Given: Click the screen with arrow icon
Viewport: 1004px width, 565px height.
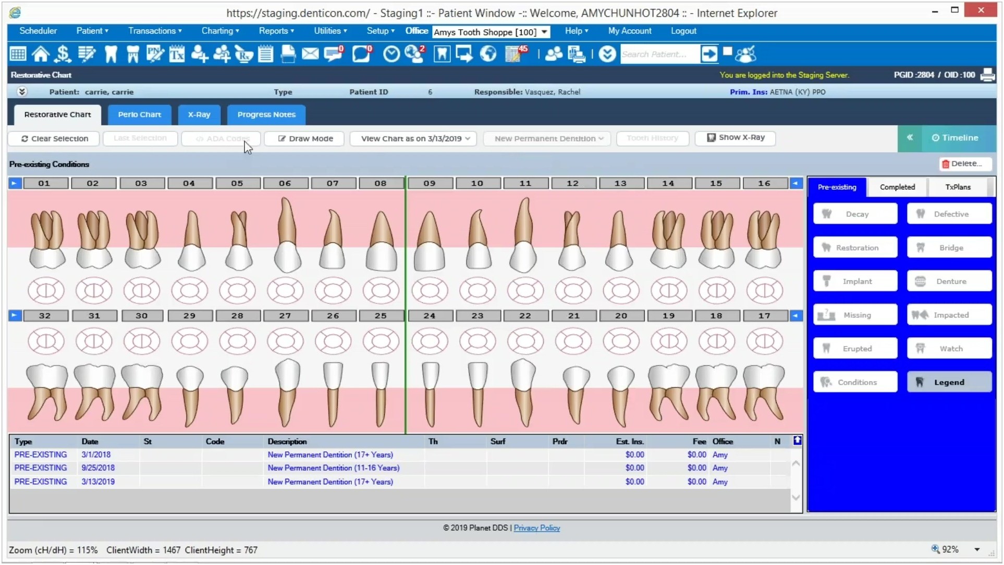Looking at the screenshot, I should (x=464, y=54).
